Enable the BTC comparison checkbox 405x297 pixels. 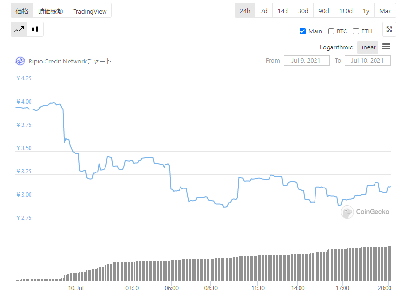331,31
